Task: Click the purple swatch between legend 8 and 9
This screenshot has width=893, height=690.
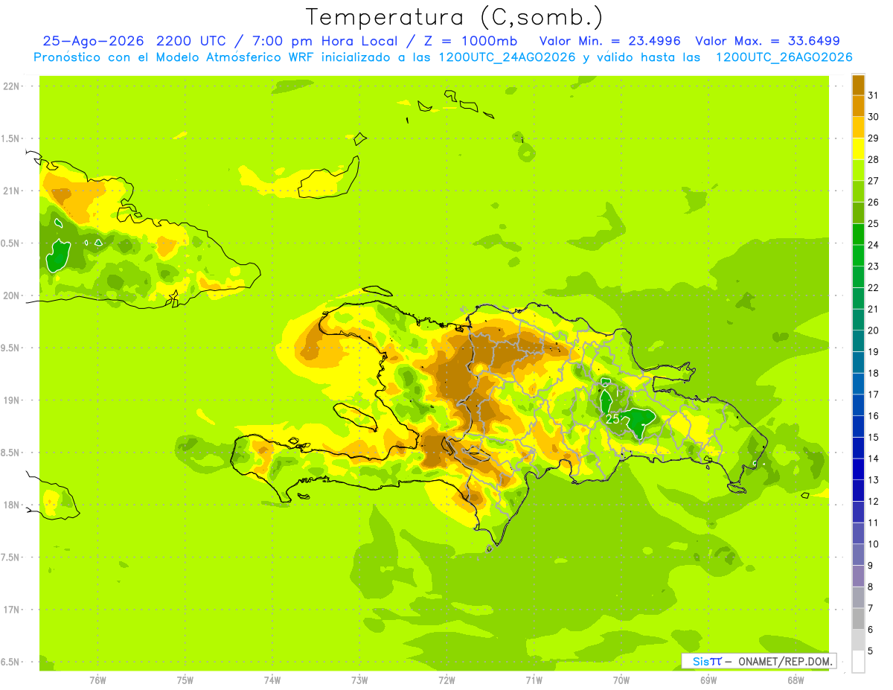Action: pyautogui.click(x=858, y=576)
